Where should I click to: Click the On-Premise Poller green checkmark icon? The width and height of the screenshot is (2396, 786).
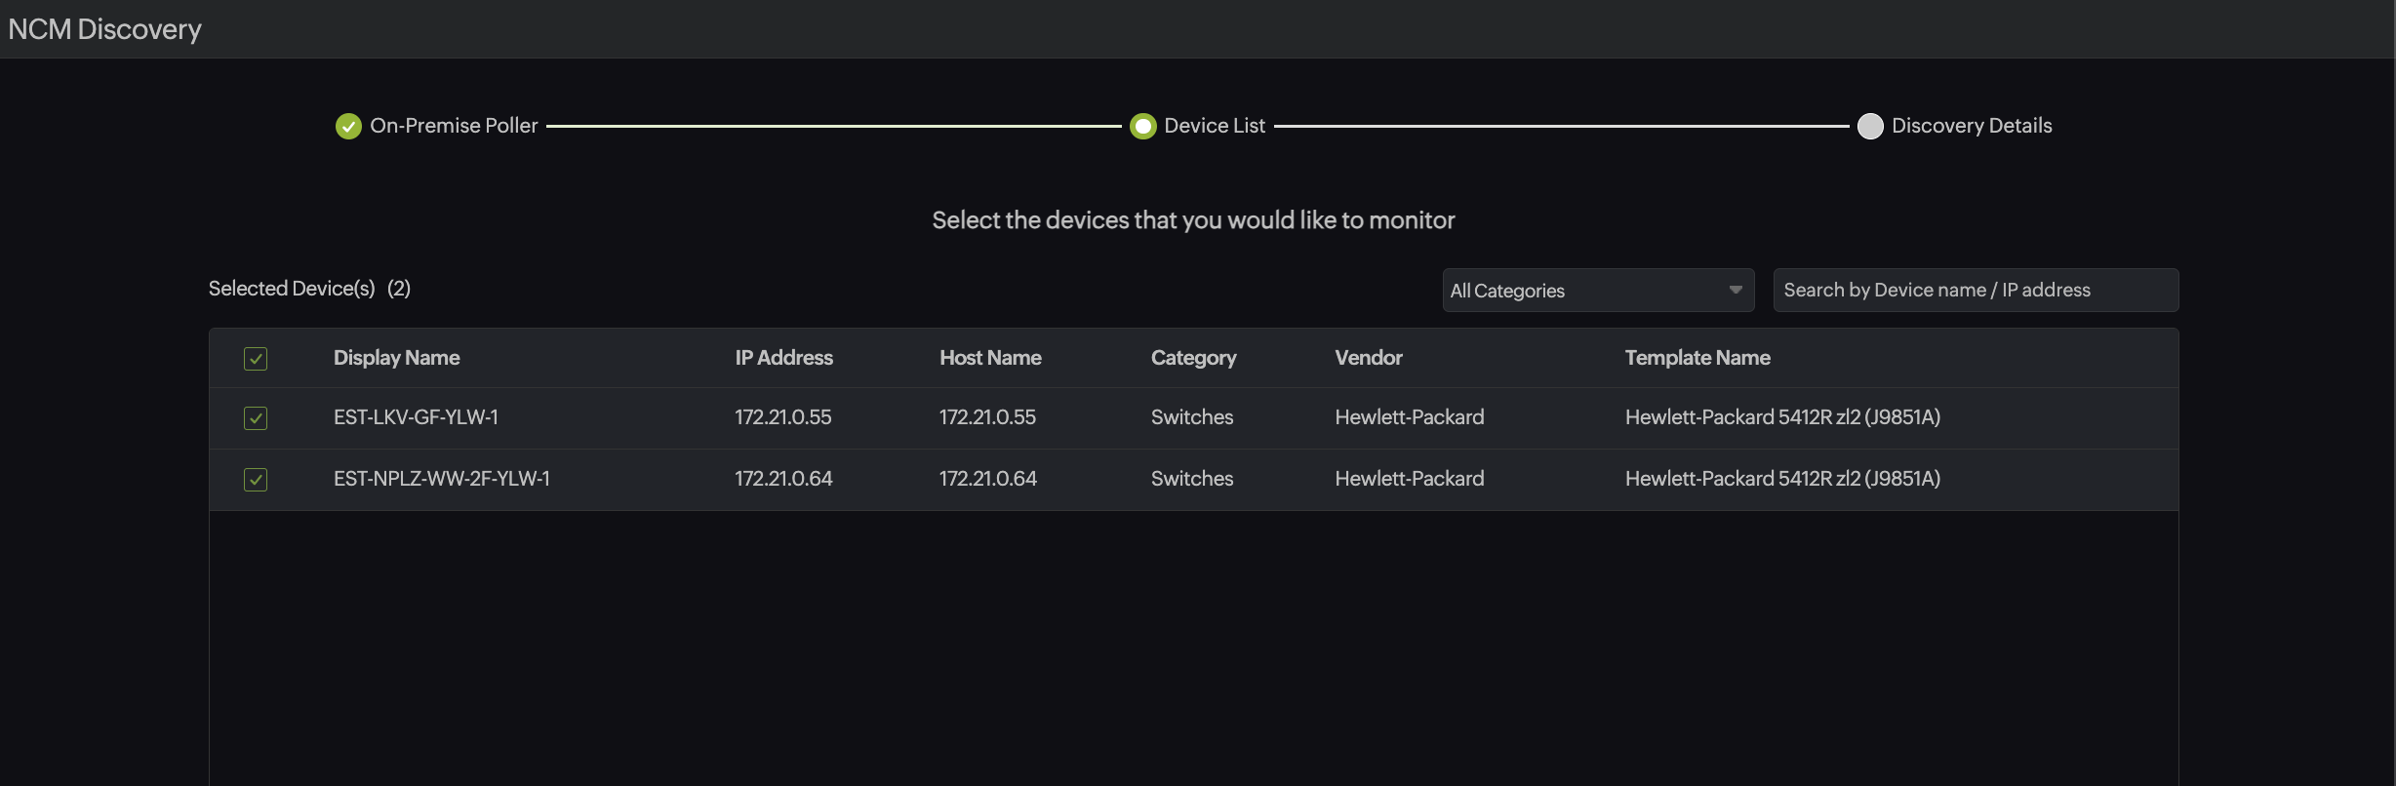[x=348, y=127]
